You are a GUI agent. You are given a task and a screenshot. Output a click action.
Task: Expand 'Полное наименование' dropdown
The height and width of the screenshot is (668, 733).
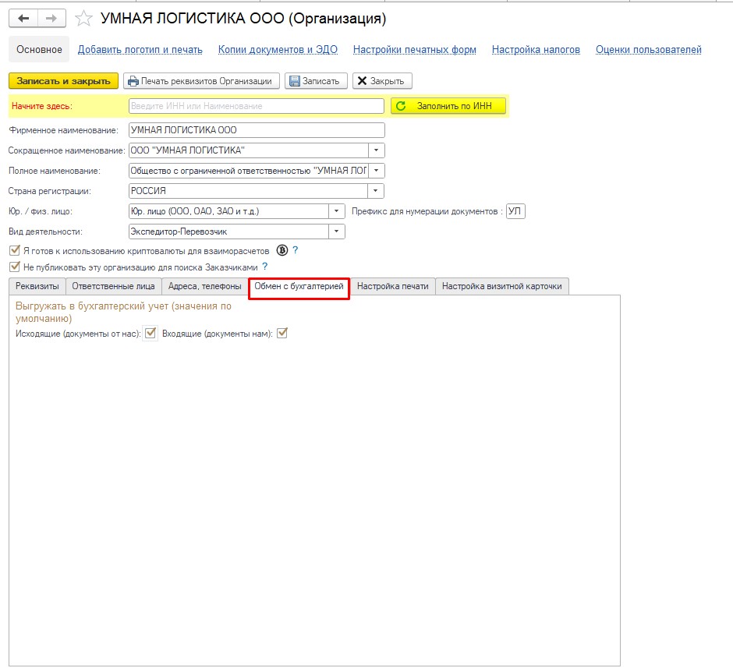pos(377,171)
